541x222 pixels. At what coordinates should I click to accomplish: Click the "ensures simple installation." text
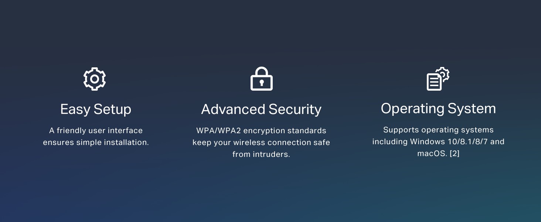tap(96, 142)
